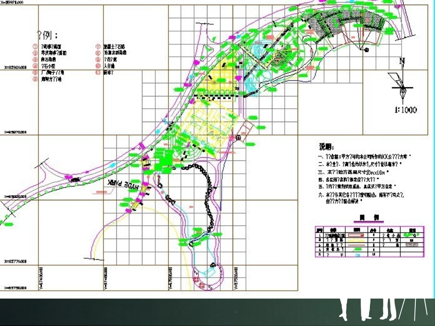Click red rectangle symbol in legend table row 1

pos(356,235)
